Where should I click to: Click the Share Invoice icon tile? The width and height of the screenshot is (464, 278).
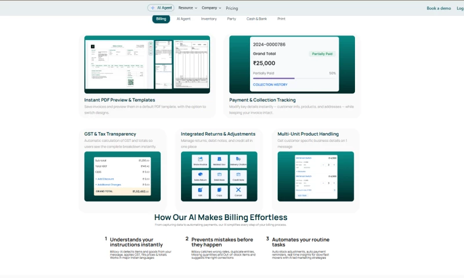(x=200, y=160)
